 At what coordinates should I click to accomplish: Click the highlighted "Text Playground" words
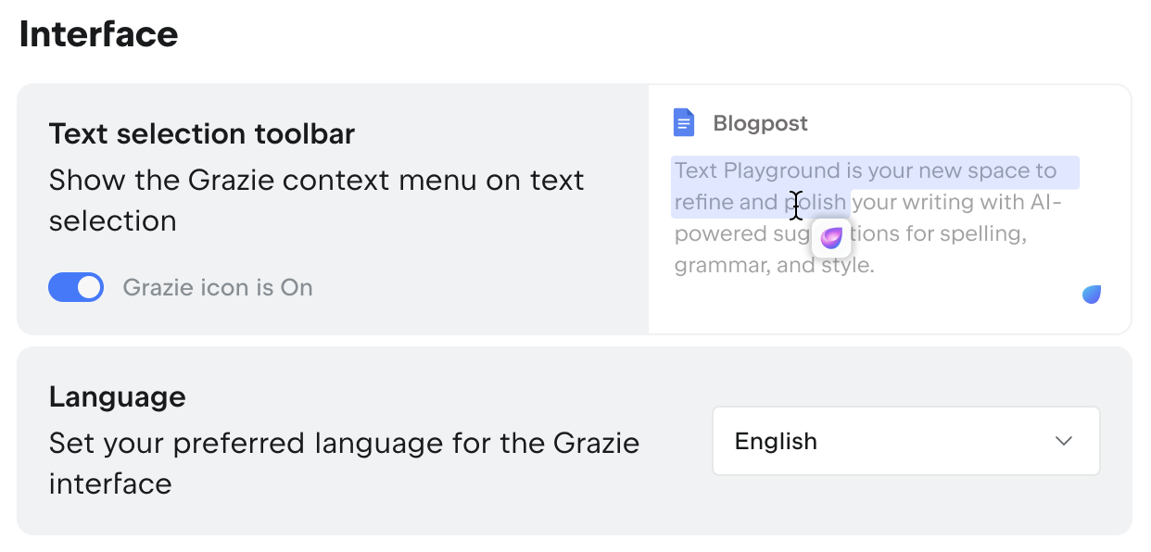click(x=756, y=170)
